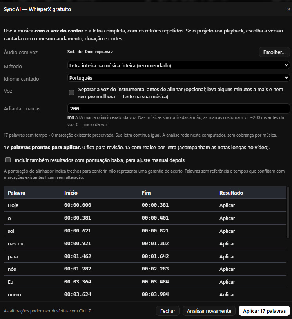Click the 'Fim' column header
The width and height of the screenshot is (292, 319).
coord(146,193)
